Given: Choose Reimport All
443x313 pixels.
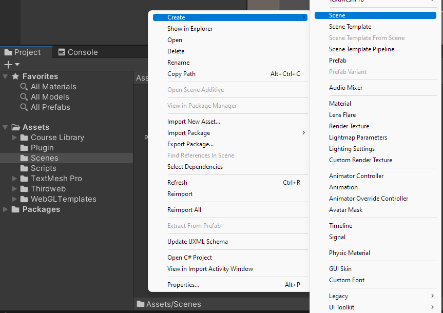Looking at the screenshot, I should 230,210.
